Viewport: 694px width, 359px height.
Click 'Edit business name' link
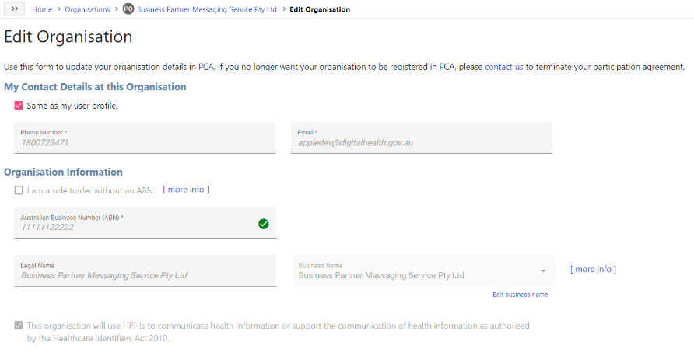[x=520, y=295]
